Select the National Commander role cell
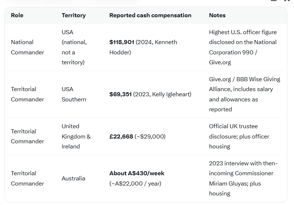294x205 pixels. 27,47
